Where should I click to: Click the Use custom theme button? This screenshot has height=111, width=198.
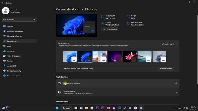[110, 29]
